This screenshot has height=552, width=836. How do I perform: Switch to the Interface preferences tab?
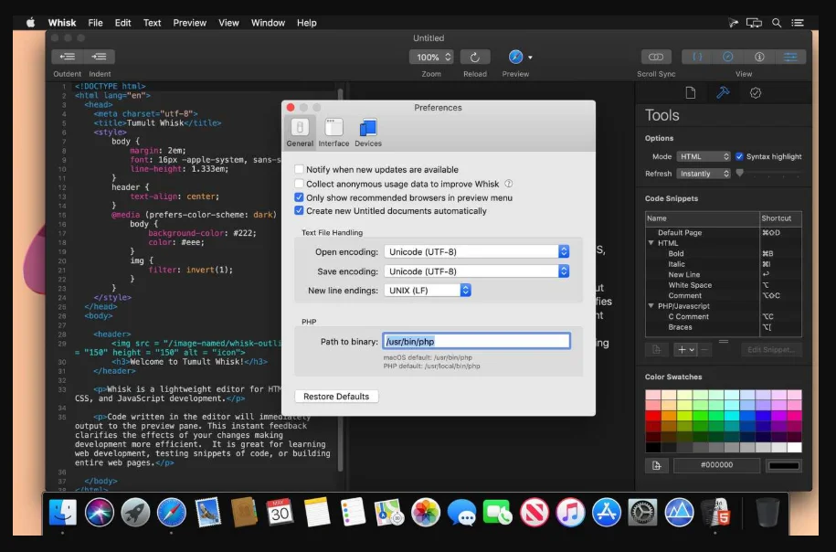tap(333, 132)
